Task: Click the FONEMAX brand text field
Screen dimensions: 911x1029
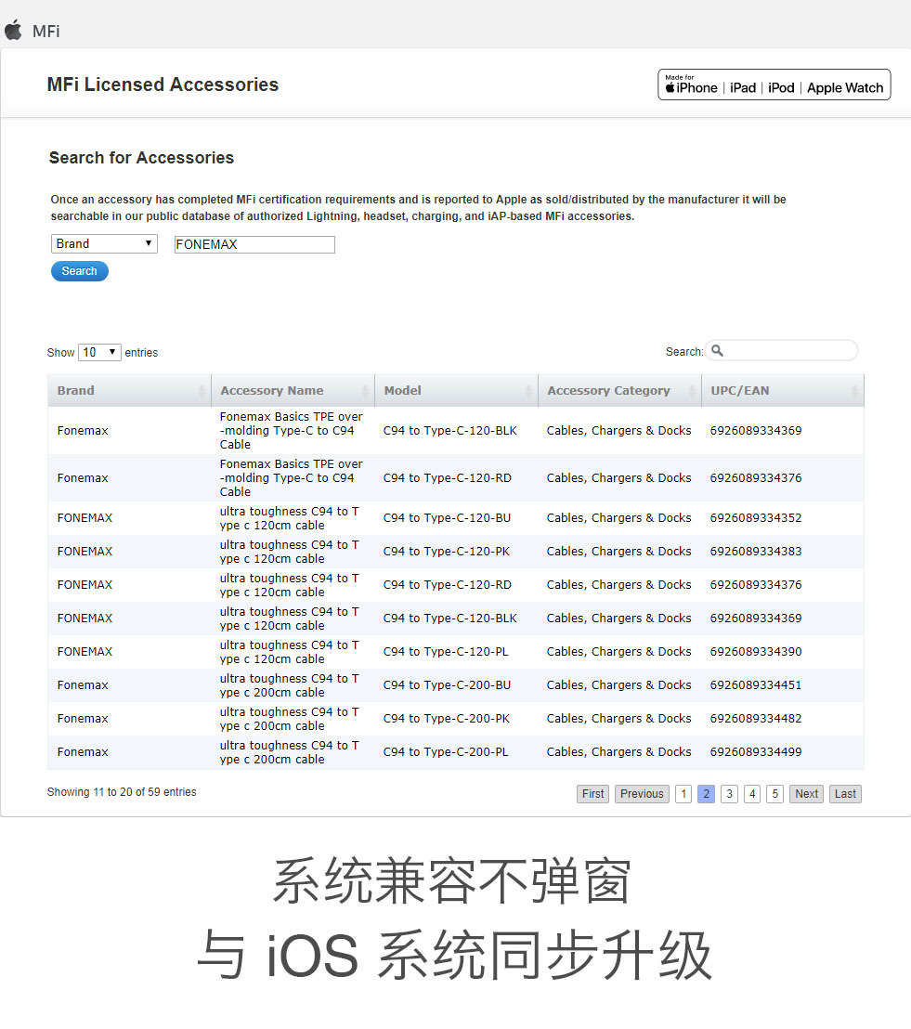Action: [254, 245]
